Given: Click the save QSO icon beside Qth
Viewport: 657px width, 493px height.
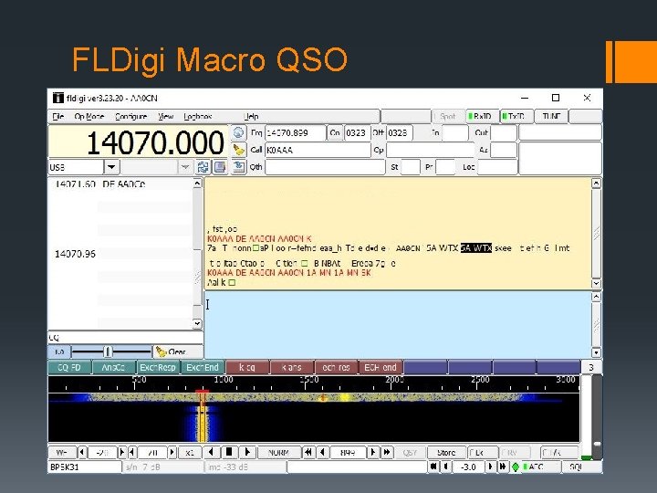Looking at the screenshot, I should click(238, 167).
